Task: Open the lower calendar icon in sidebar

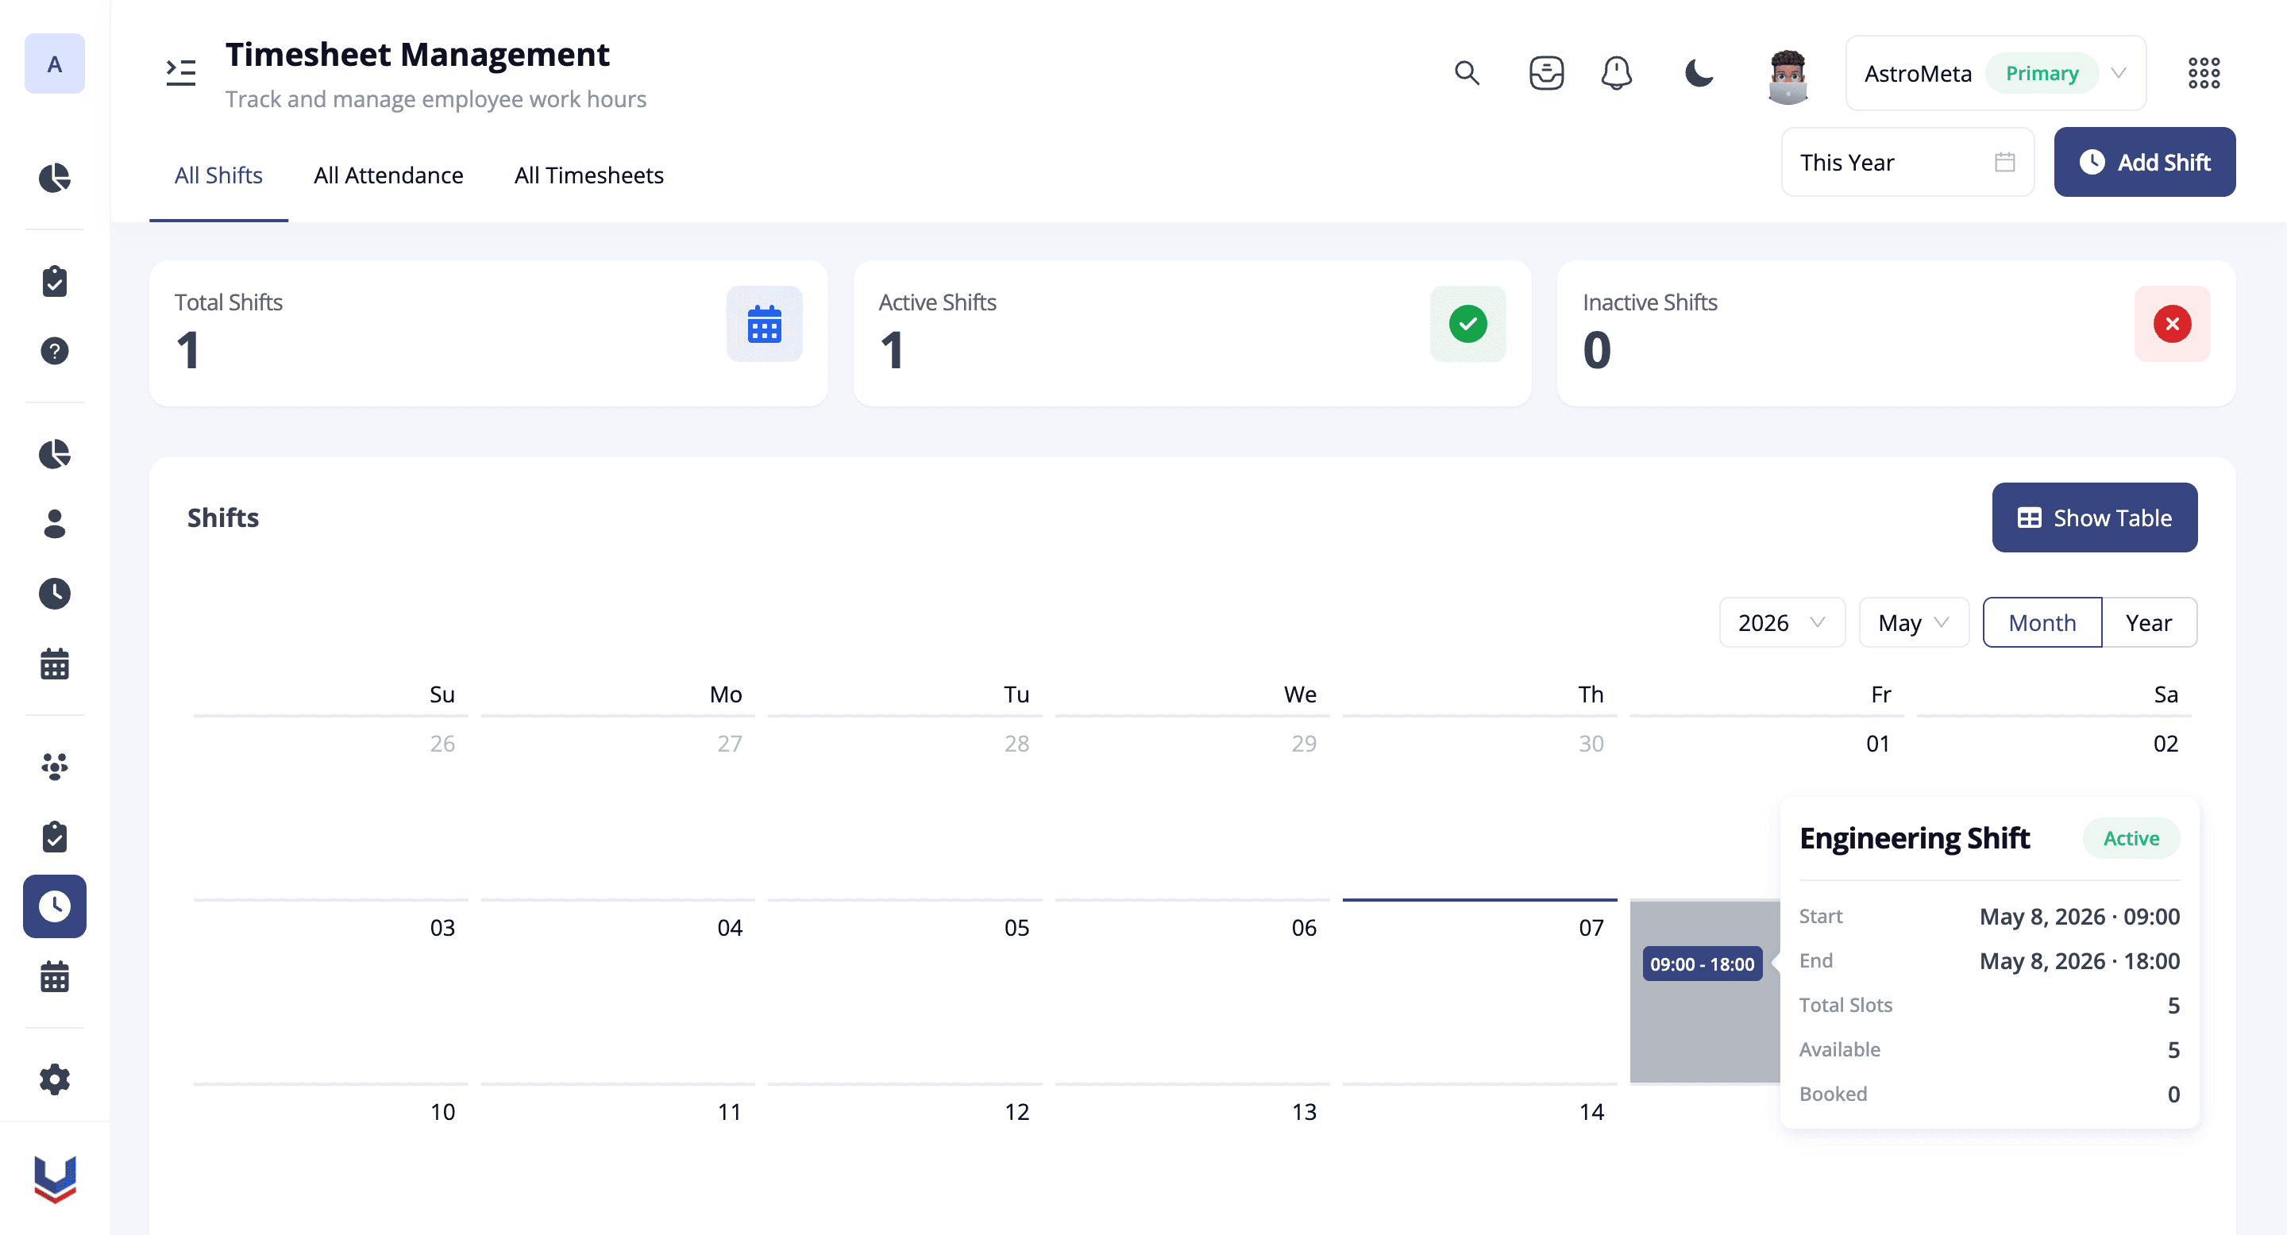Action: click(54, 976)
